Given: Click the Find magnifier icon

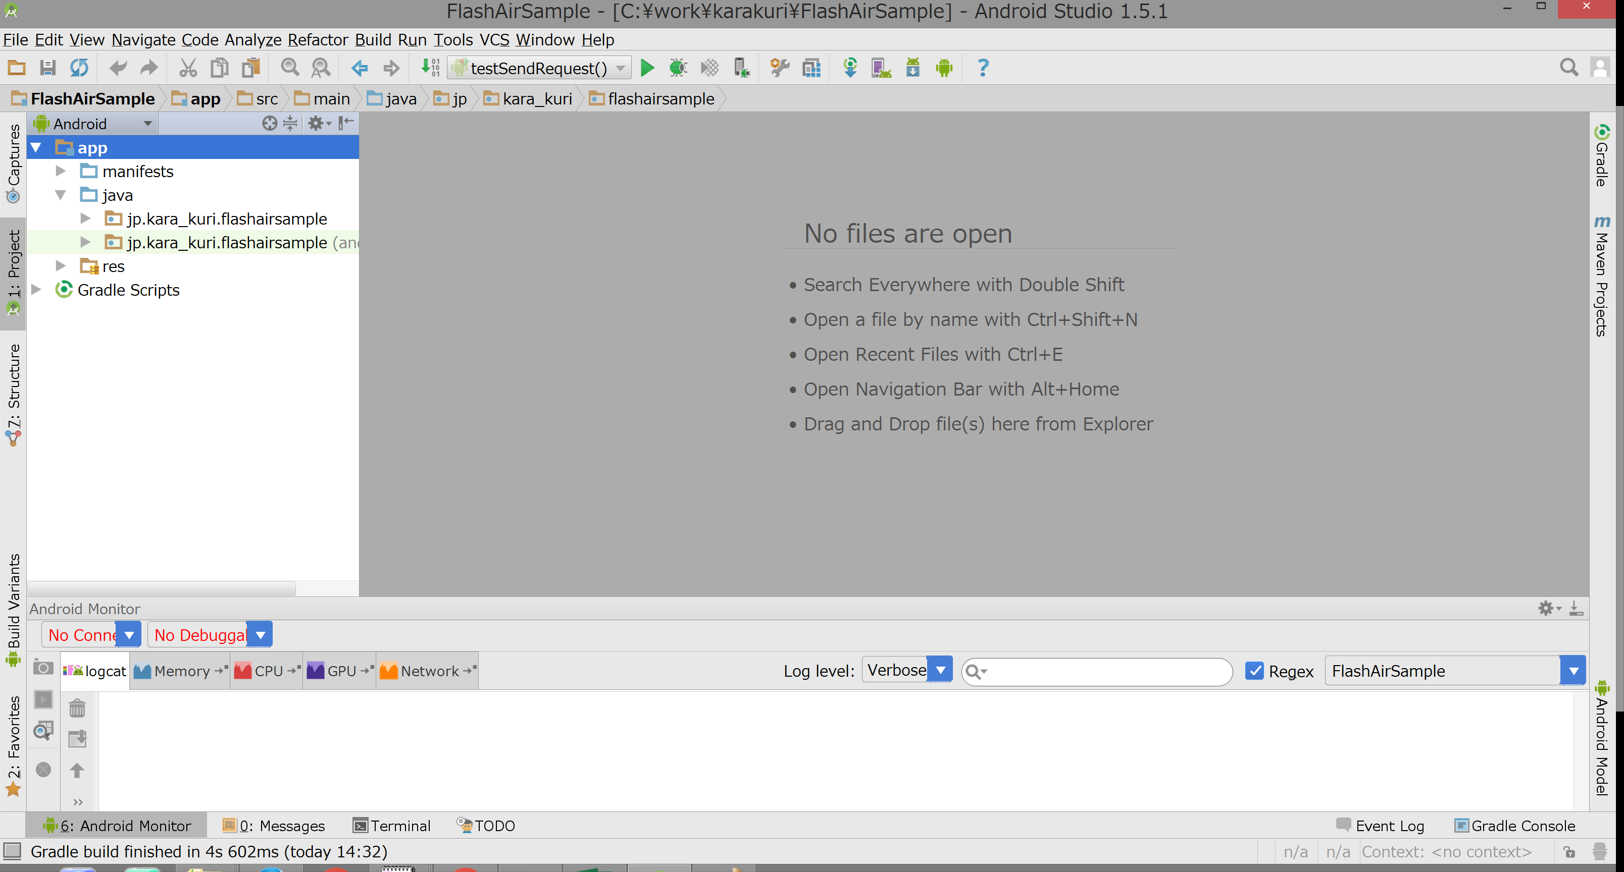Looking at the screenshot, I should pyautogui.click(x=290, y=68).
